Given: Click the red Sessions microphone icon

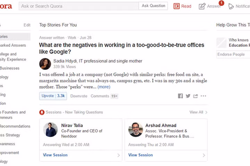Looking at the screenshot, I should pos(42,112).
